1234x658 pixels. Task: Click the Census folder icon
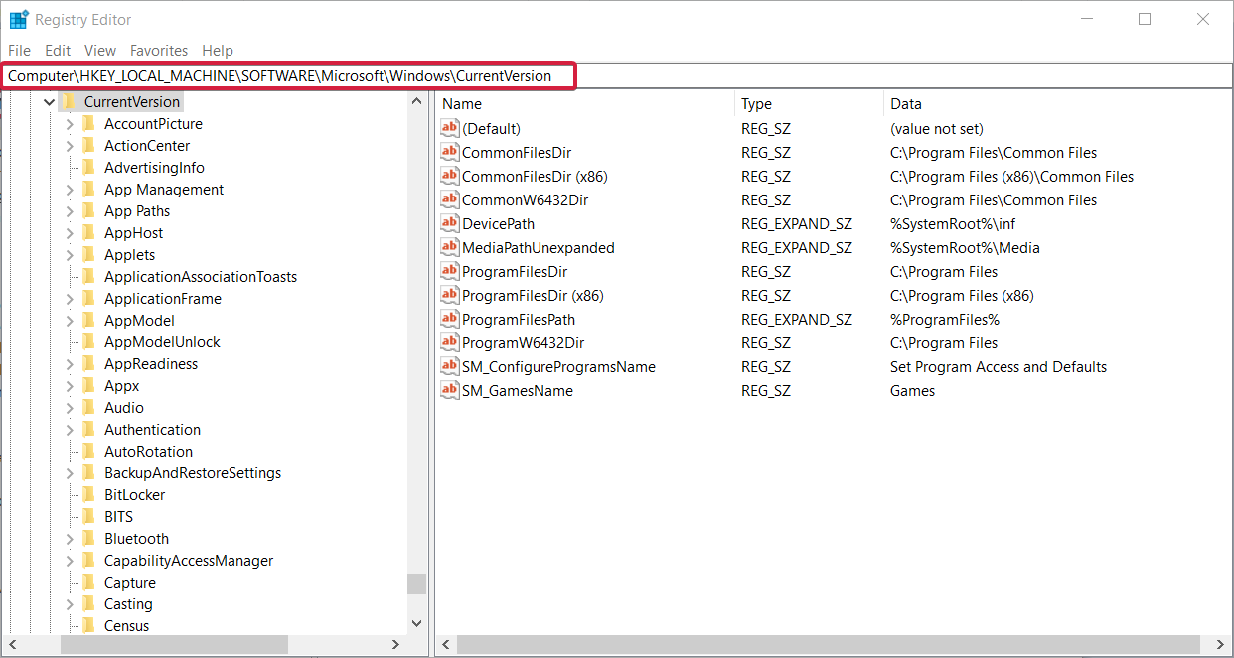tap(88, 625)
